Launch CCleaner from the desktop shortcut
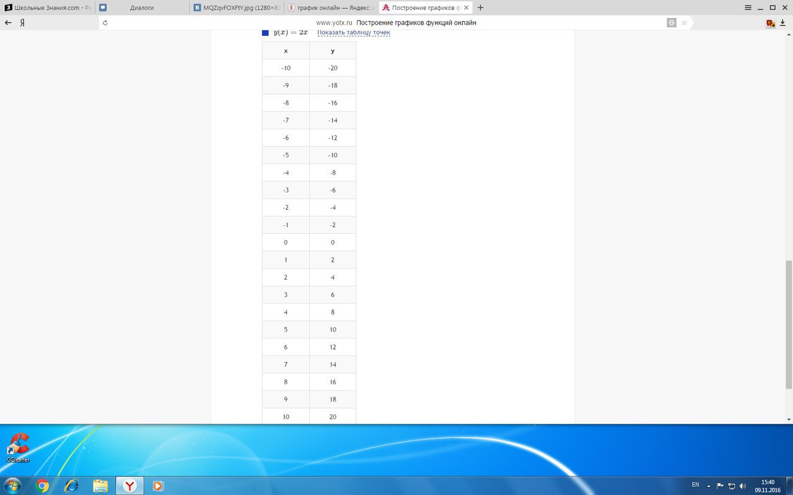Screen dimensions: 793x495 click(x=18, y=447)
